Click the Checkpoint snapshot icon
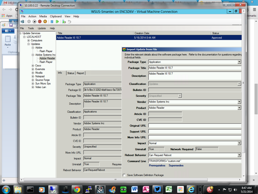258x194 pixels. click(64, 22)
